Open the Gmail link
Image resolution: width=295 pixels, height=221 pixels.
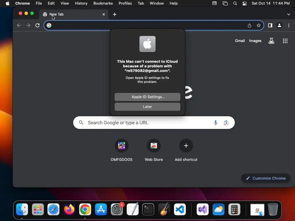click(240, 41)
